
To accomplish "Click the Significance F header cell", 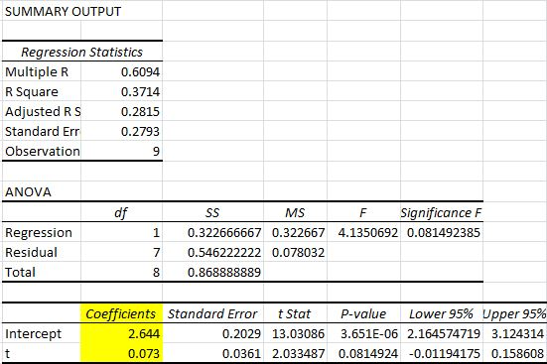I will [x=441, y=212].
